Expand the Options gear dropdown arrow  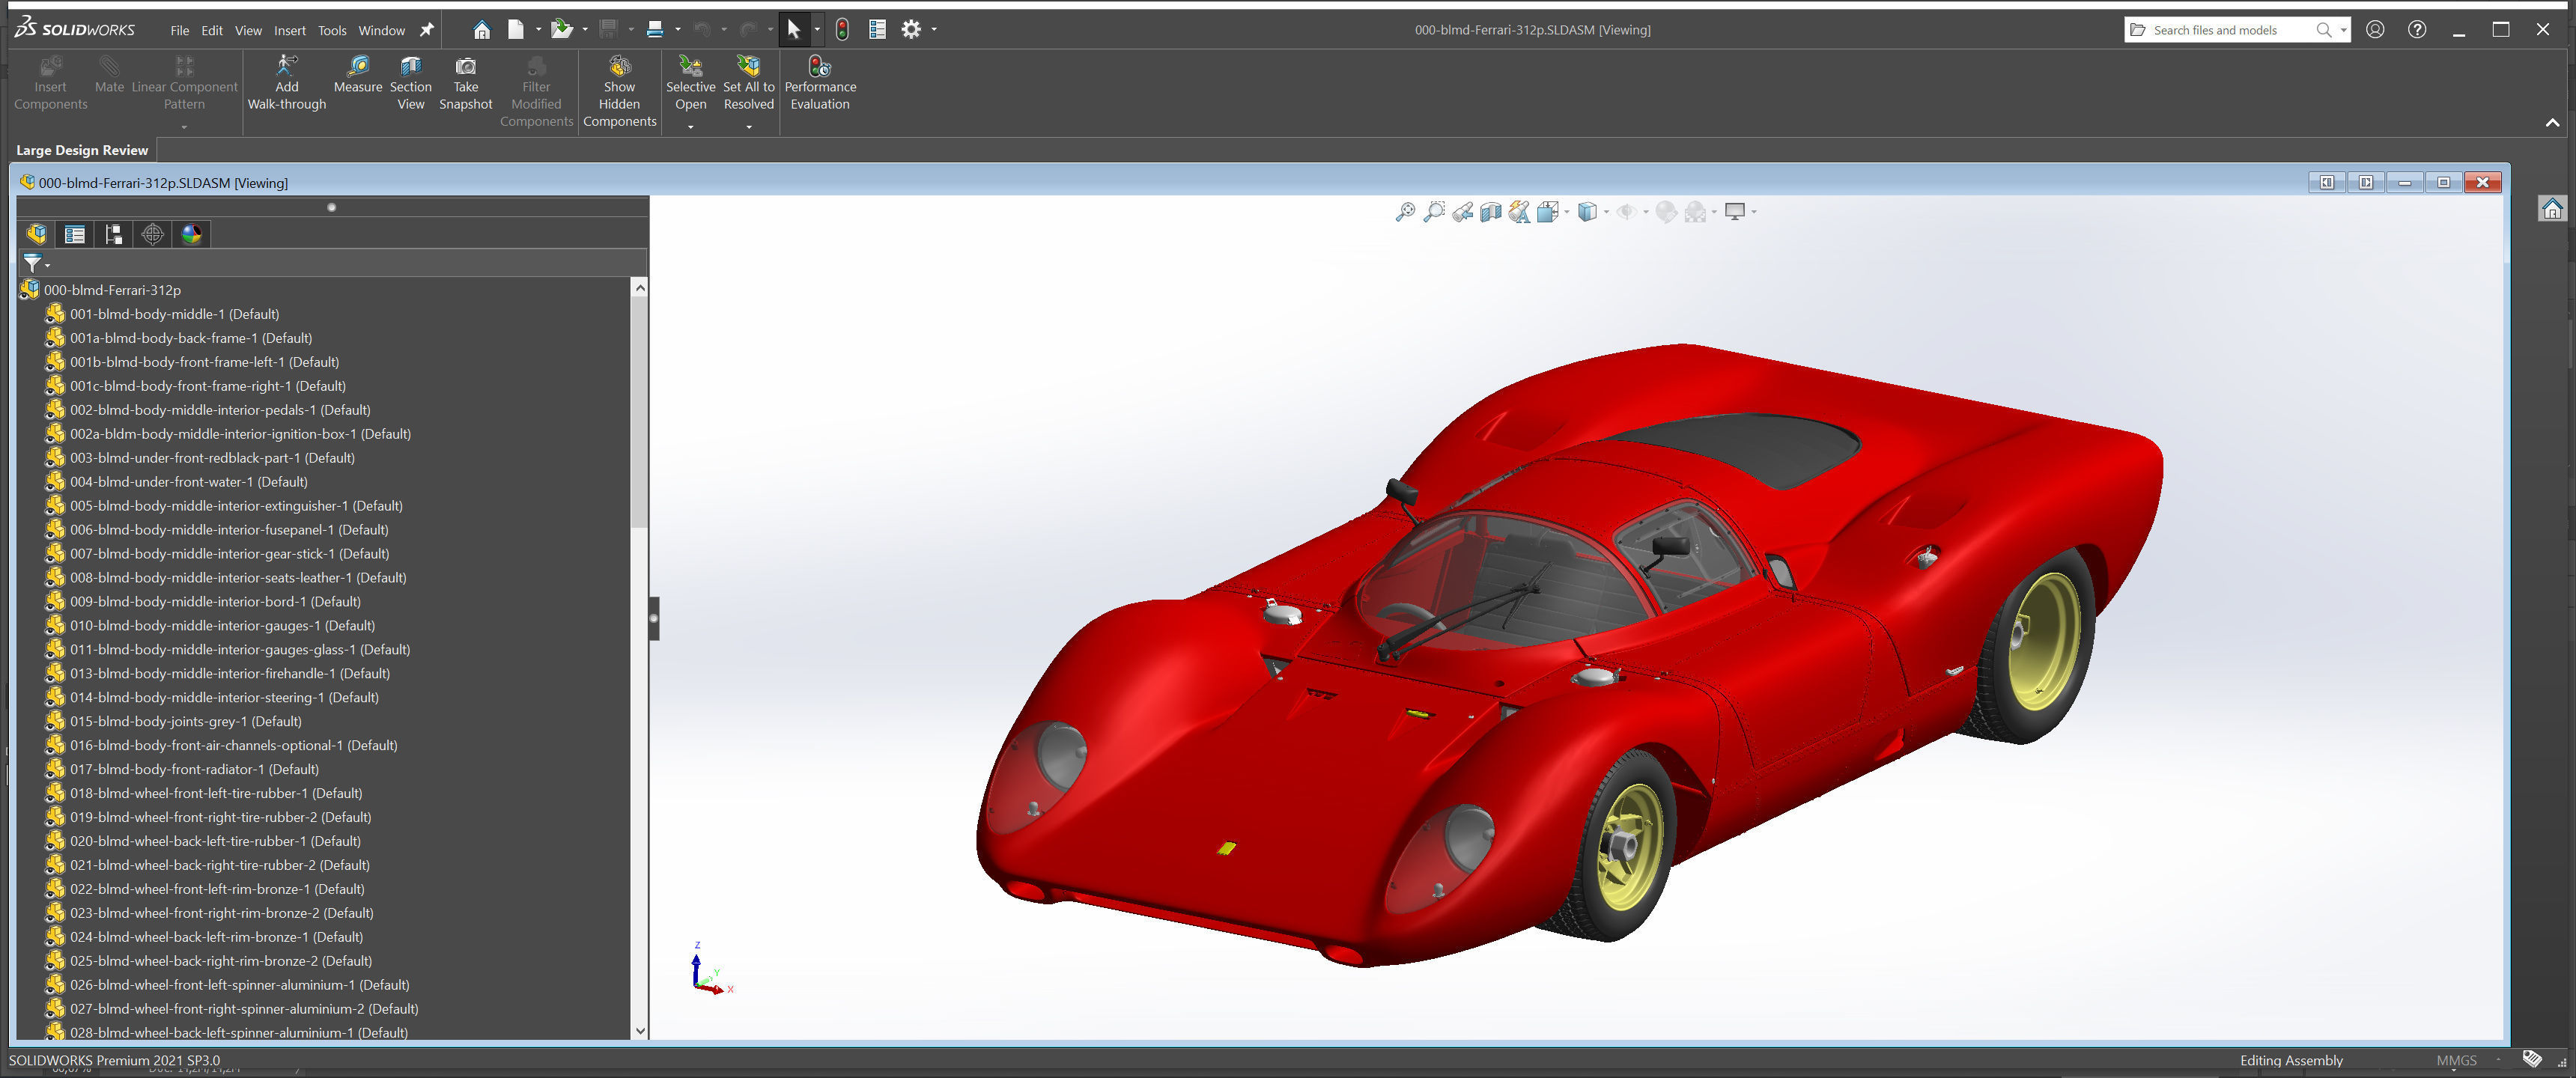click(934, 30)
